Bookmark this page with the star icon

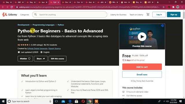164,7
